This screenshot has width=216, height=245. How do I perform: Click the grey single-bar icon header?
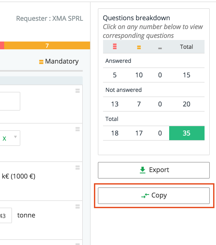coord(160,49)
